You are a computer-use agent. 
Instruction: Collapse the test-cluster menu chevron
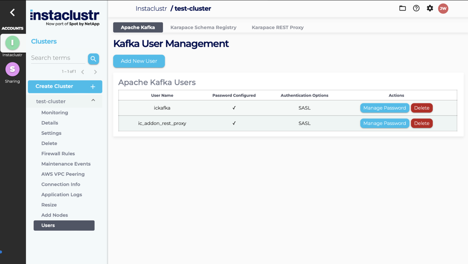click(x=93, y=100)
